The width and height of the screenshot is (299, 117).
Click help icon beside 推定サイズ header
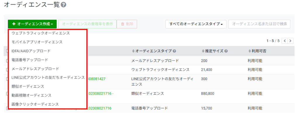[226, 51]
